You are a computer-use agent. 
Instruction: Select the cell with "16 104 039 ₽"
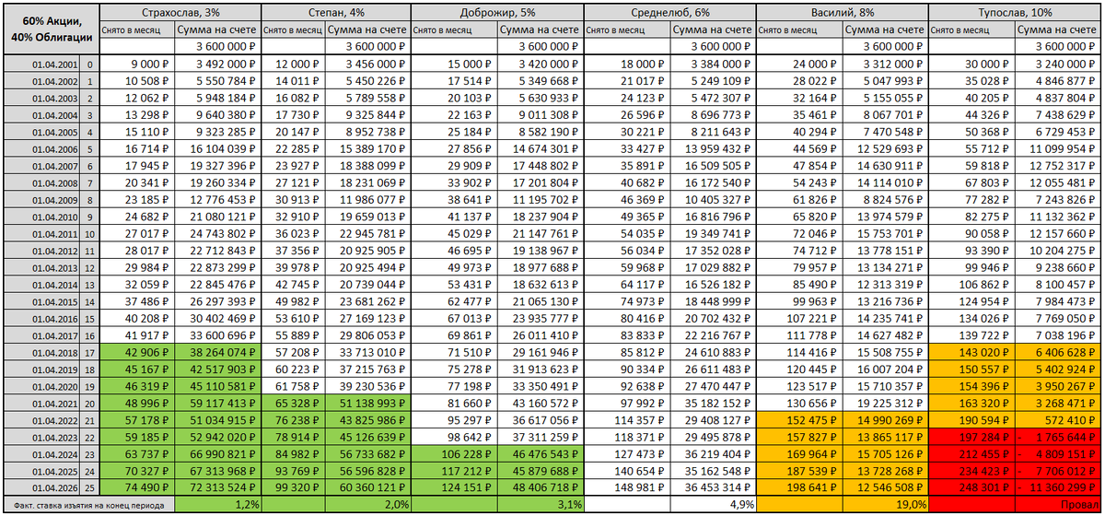pyautogui.click(x=218, y=147)
